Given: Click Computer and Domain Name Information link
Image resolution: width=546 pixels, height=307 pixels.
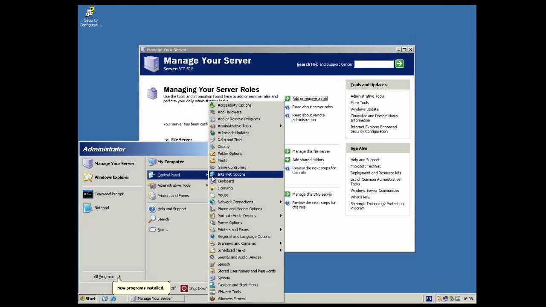Looking at the screenshot, I should point(374,118).
